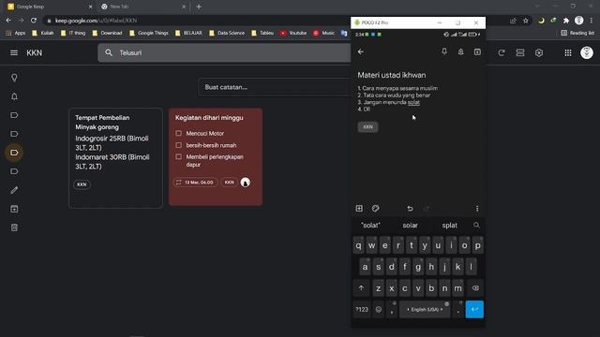Check Membeli perlengkapan dapur checkbox
This screenshot has height=337, width=600.
tap(179, 156)
